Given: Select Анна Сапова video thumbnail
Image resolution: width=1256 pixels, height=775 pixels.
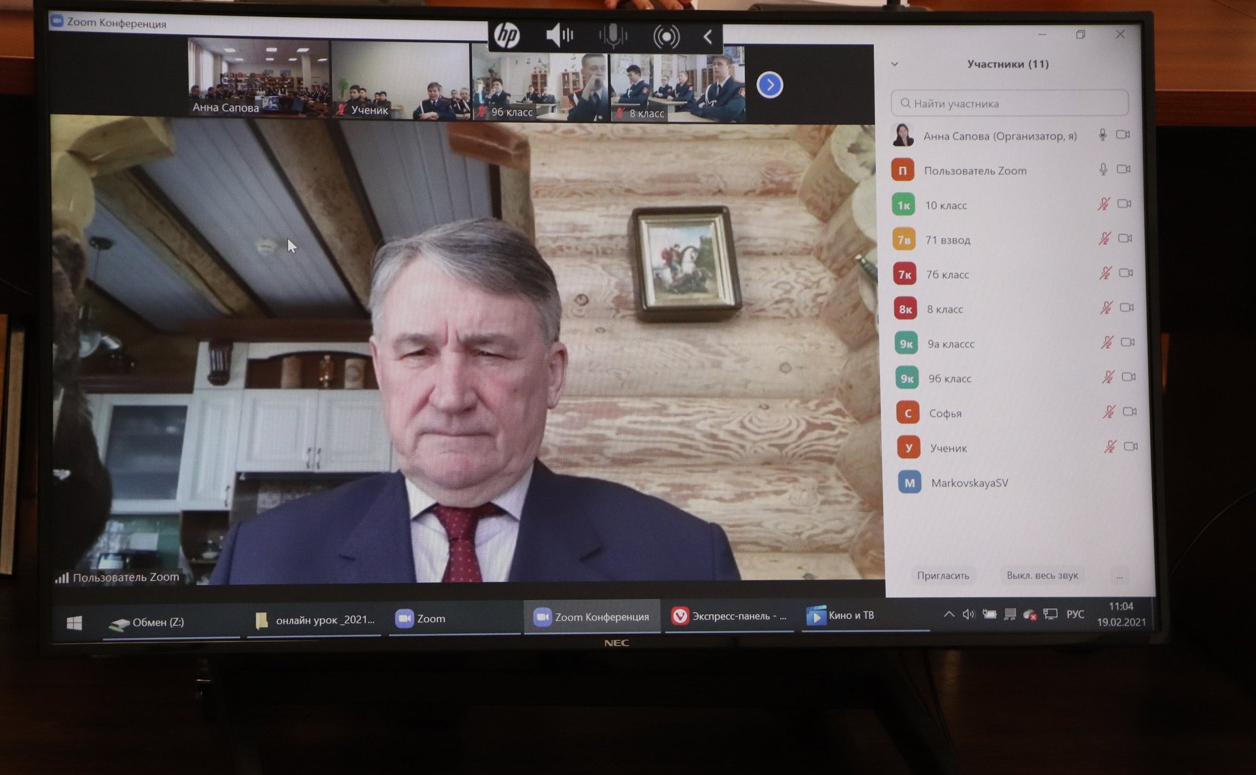Looking at the screenshot, I should 258,77.
